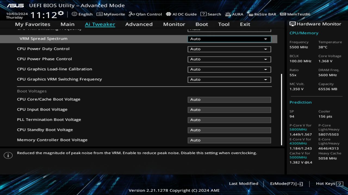
Task: Click the Hardware Monitor panel icon
Action: pyautogui.click(x=293, y=24)
